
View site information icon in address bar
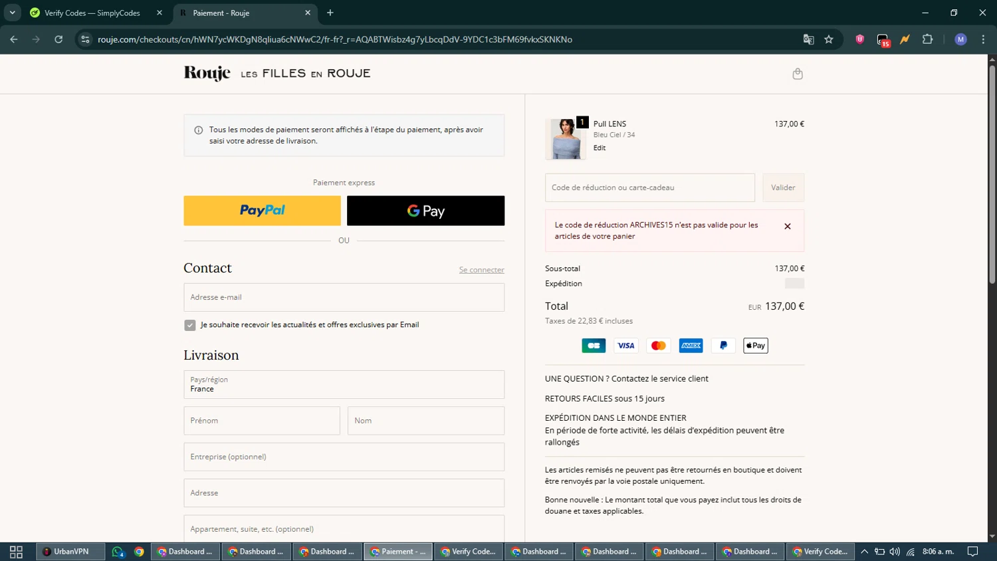click(x=85, y=39)
